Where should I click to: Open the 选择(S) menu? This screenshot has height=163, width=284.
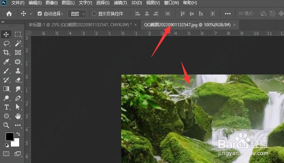pyautogui.click(x=103, y=3)
